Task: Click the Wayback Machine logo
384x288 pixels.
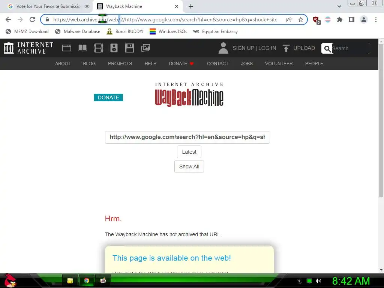Action: click(x=189, y=94)
